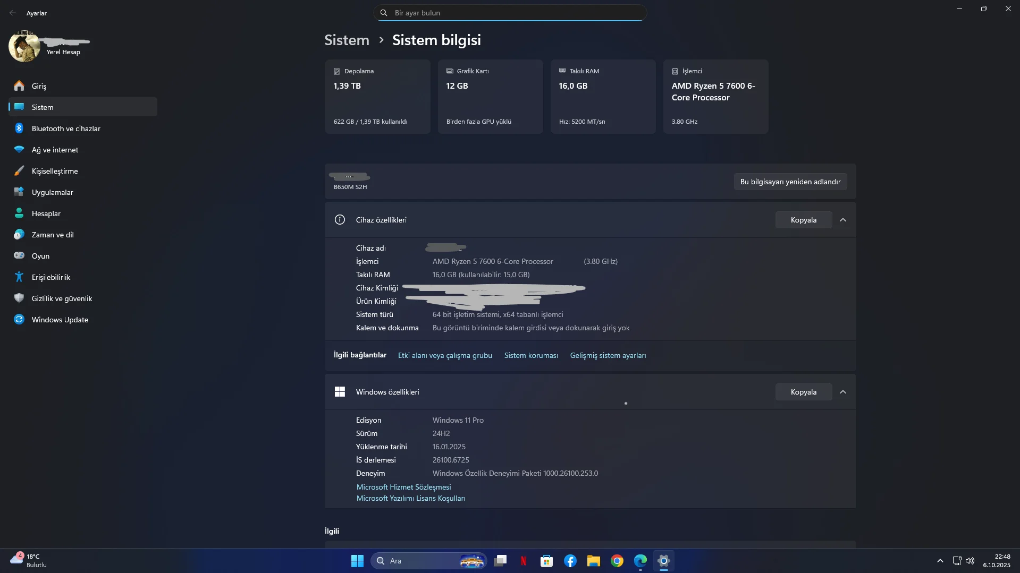Screen dimensions: 1020x573
Task: Open Microsoft Hizmet Sözleşmesi link
Action: 403,487
